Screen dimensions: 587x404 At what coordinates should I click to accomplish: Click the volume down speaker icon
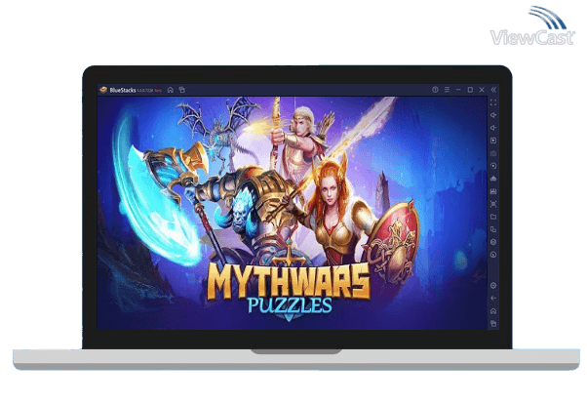tap(493, 128)
